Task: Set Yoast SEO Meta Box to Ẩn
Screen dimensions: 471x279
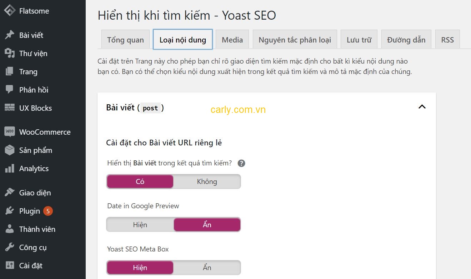Action: (207, 268)
